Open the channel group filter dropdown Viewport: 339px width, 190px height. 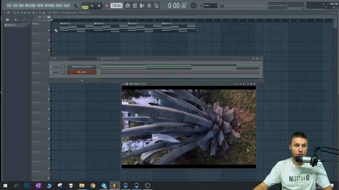[82, 59]
